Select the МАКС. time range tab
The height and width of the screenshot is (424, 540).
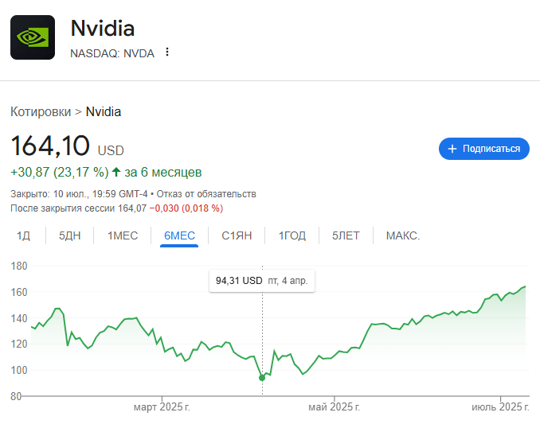pyautogui.click(x=403, y=235)
